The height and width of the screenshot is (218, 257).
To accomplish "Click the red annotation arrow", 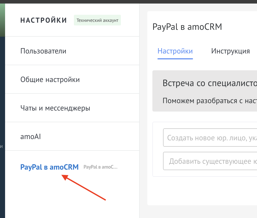I will pos(84,187).
